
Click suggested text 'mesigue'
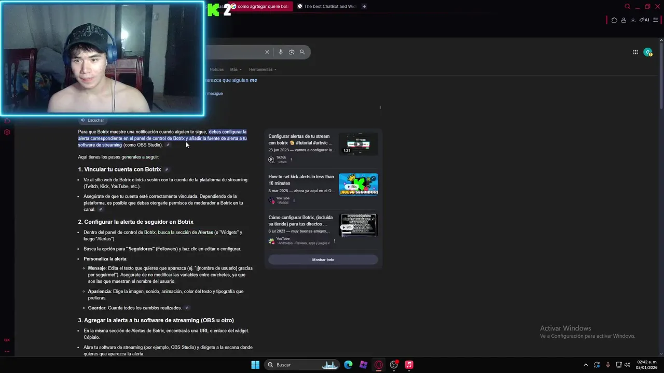pos(215,94)
